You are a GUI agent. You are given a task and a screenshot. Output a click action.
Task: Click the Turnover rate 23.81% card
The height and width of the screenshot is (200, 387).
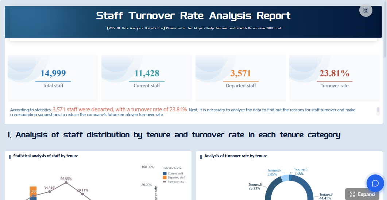[x=334, y=78]
